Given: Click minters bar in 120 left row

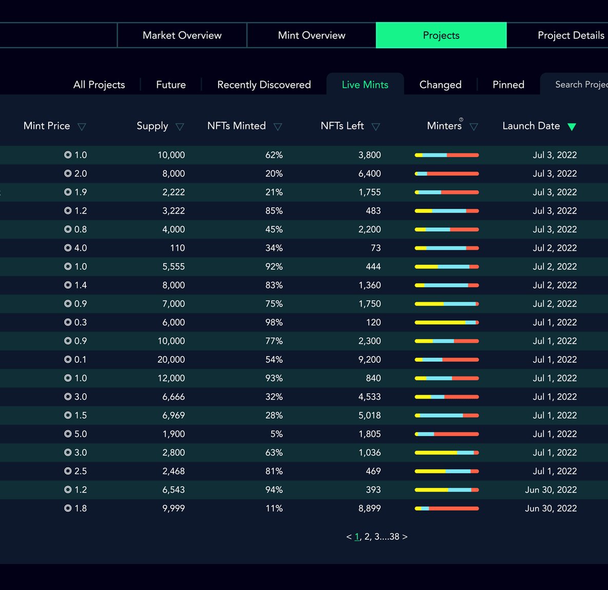Looking at the screenshot, I should 447,322.
